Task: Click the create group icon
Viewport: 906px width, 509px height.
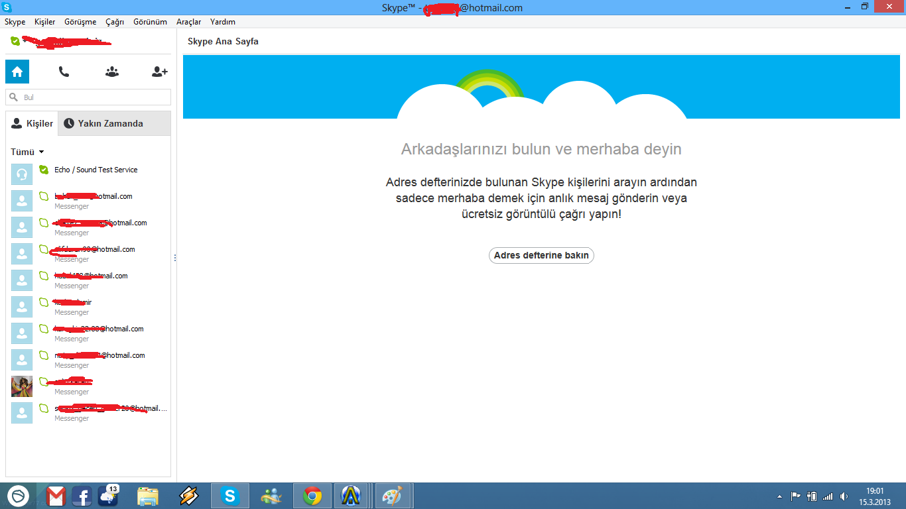Action: pyautogui.click(x=112, y=72)
